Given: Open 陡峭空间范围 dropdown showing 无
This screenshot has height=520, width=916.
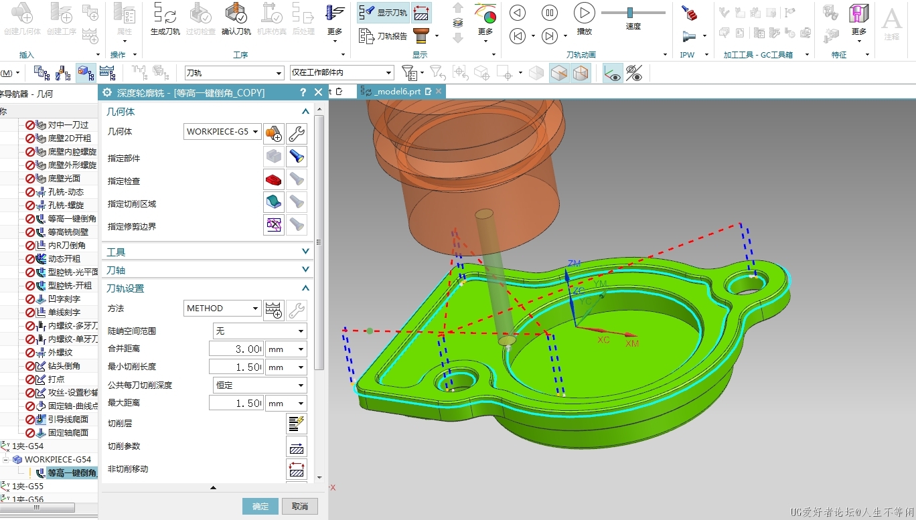Looking at the screenshot, I should (260, 331).
